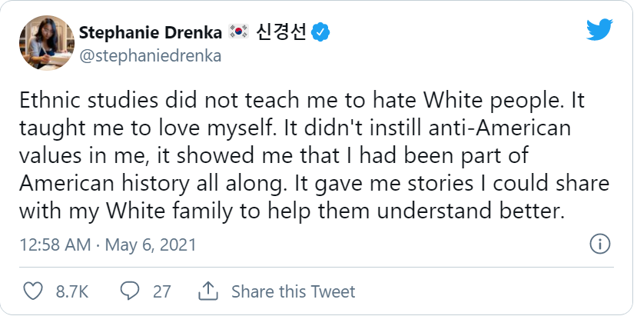Click the text line 'American history all along'
The image size is (637, 316).
click(x=314, y=184)
